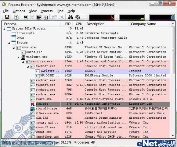
Task: Select the WPService.exe process
Action: [86, 113]
